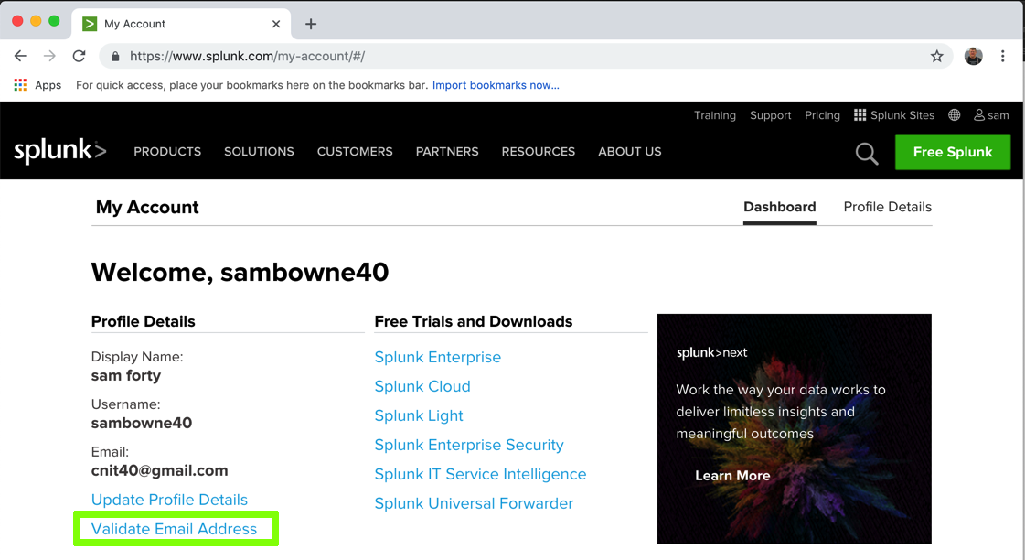
Task: Open the sam user account menu
Action: (x=991, y=115)
